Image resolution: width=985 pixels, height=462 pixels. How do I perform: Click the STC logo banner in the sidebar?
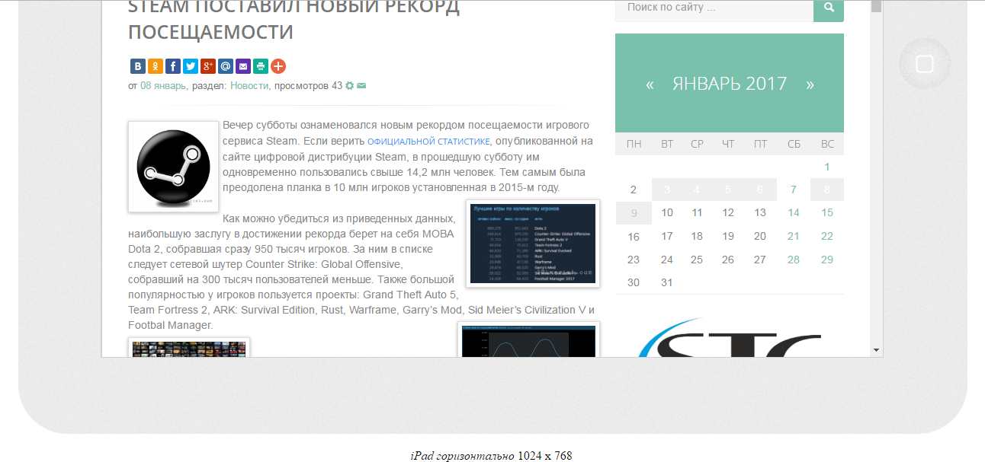pyautogui.click(x=730, y=336)
